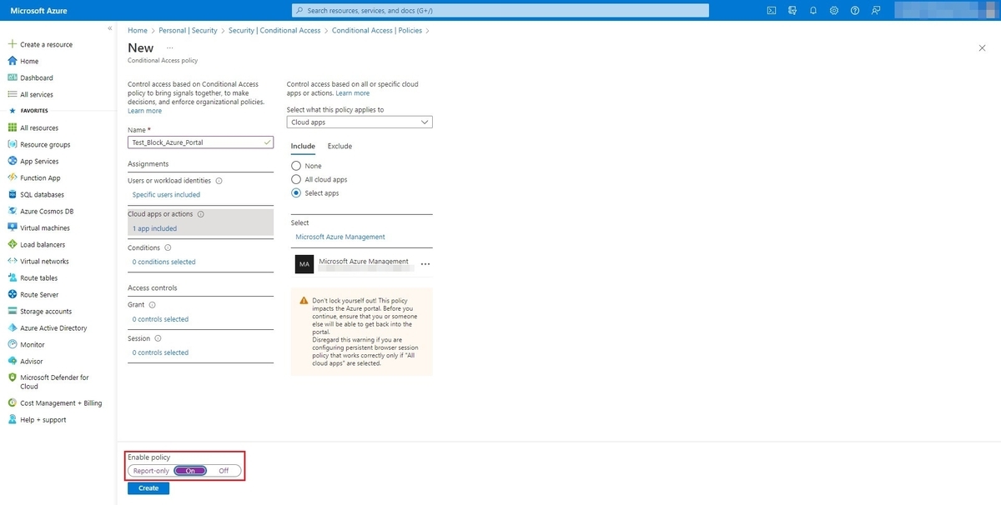
Task: Open the notifications bell
Action: (812, 10)
